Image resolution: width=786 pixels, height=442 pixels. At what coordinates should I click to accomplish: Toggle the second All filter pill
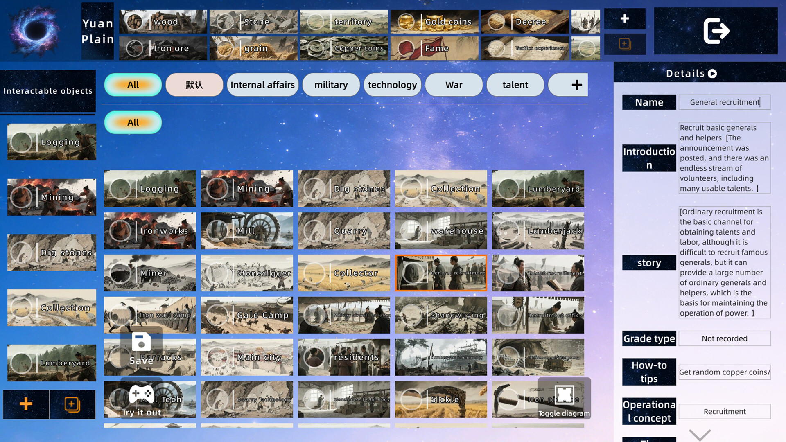pyautogui.click(x=133, y=122)
